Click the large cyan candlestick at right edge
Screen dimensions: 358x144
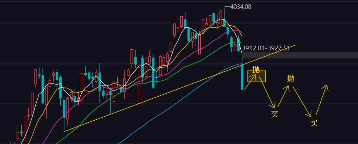[x=242, y=77]
